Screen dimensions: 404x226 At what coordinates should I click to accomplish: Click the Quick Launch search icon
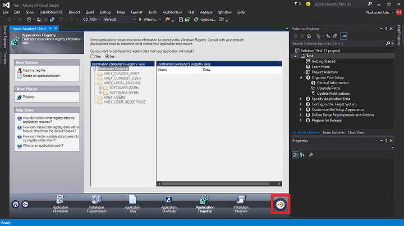(370, 4)
